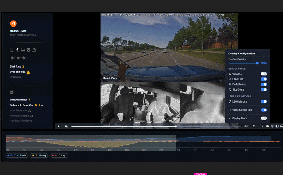Unmute the video audio
Viewport: 283px width, 175px height.
[x=66, y=126]
